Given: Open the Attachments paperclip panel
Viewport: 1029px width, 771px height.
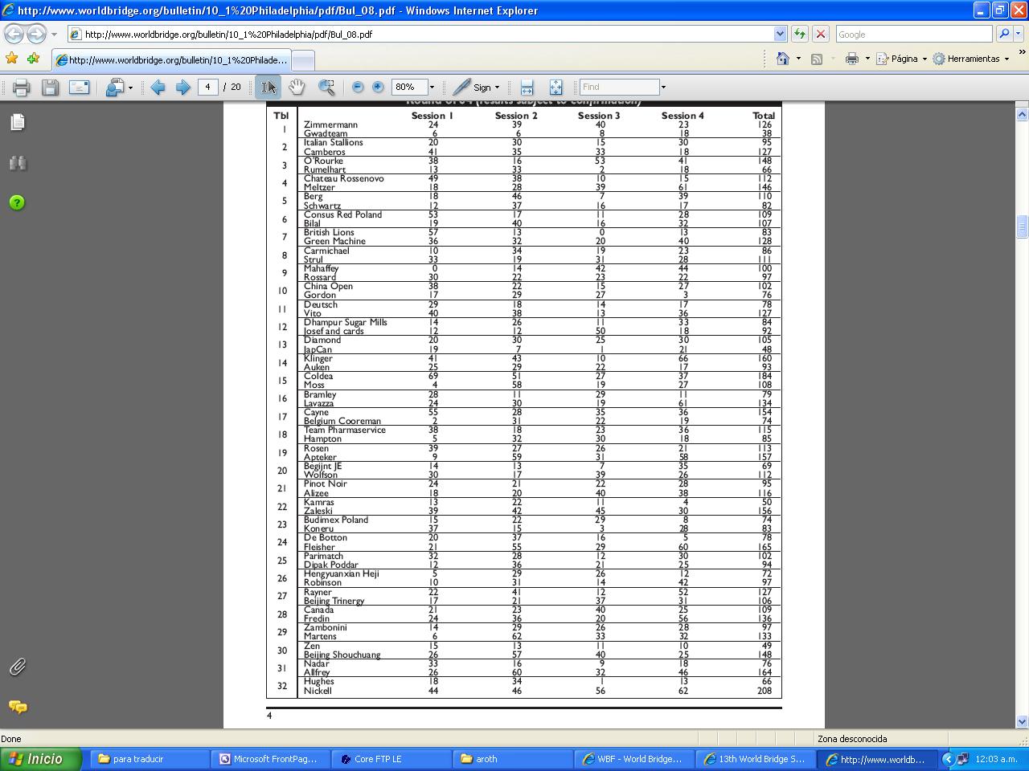Looking at the screenshot, I should (x=18, y=667).
